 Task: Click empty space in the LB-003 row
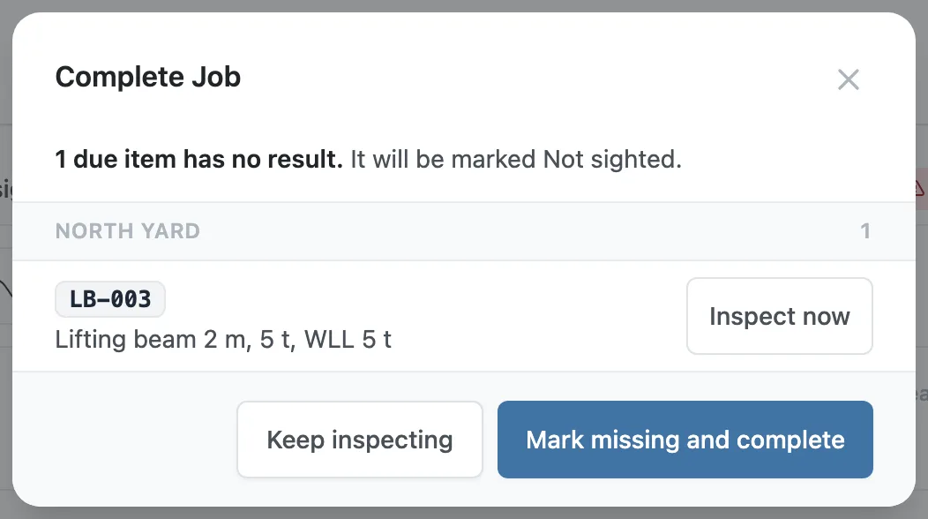[533, 316]
